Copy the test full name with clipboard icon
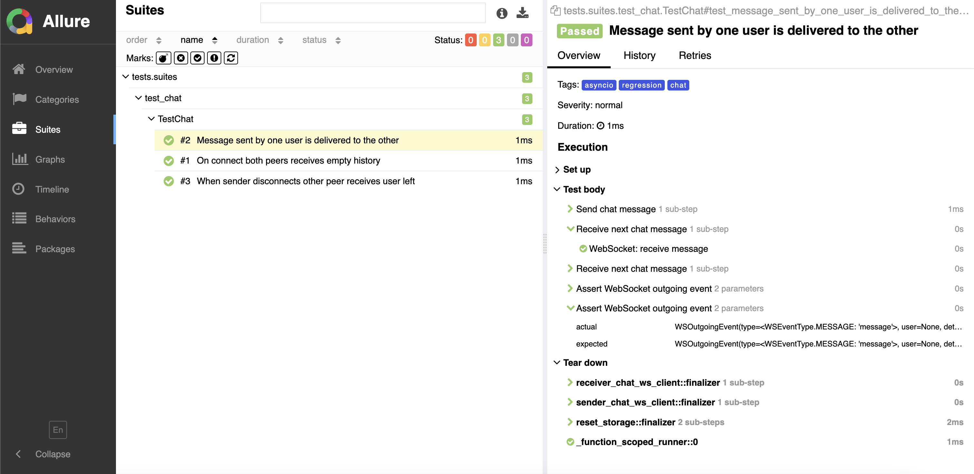 coord(555,11)
